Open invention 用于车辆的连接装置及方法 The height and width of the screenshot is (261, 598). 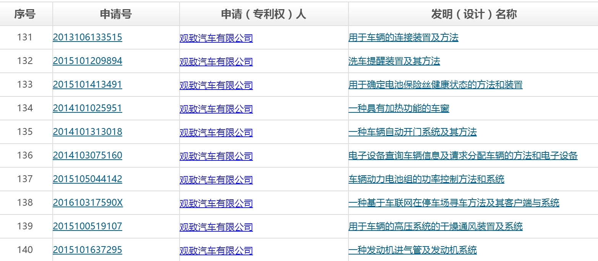click(404, 37)
